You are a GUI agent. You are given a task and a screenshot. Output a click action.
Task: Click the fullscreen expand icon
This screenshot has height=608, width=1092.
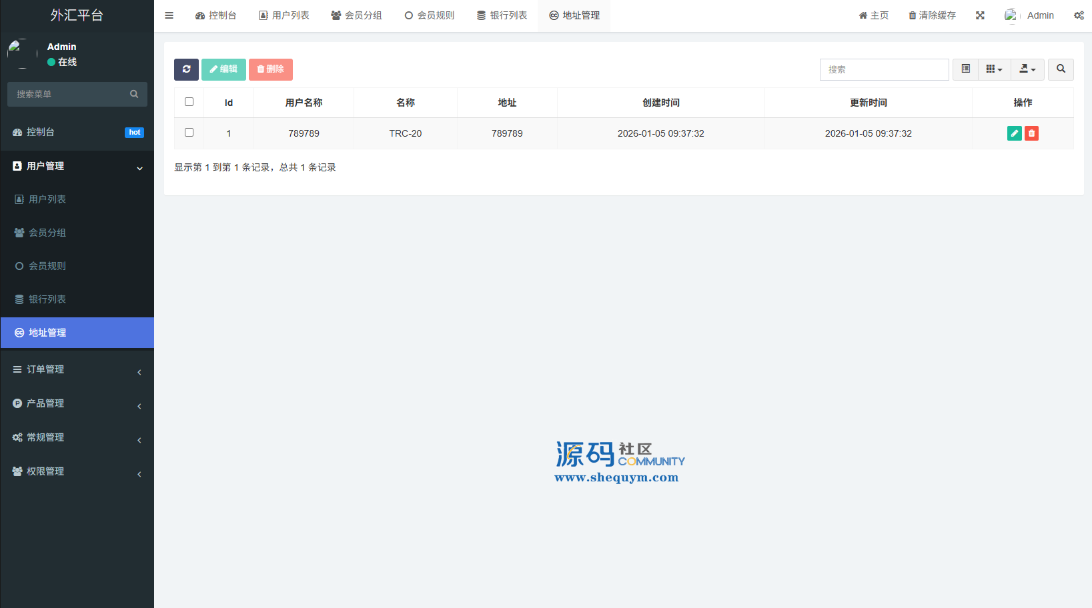pyautogui.click(x=980, y=15)
